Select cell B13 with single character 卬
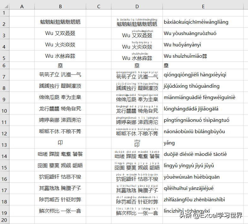This screenshot has height=224, width=248. point(60,143)
